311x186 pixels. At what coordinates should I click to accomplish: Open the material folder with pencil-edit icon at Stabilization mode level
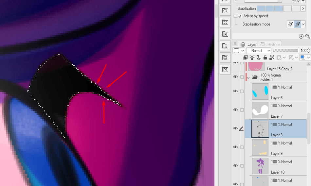[225, 34]
